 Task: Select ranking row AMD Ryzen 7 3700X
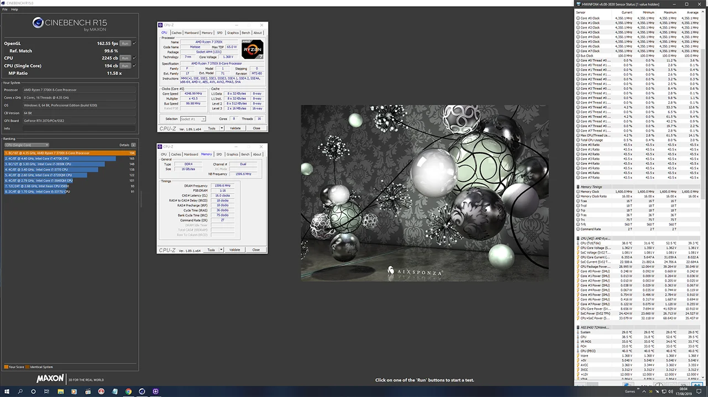(70, 153)
